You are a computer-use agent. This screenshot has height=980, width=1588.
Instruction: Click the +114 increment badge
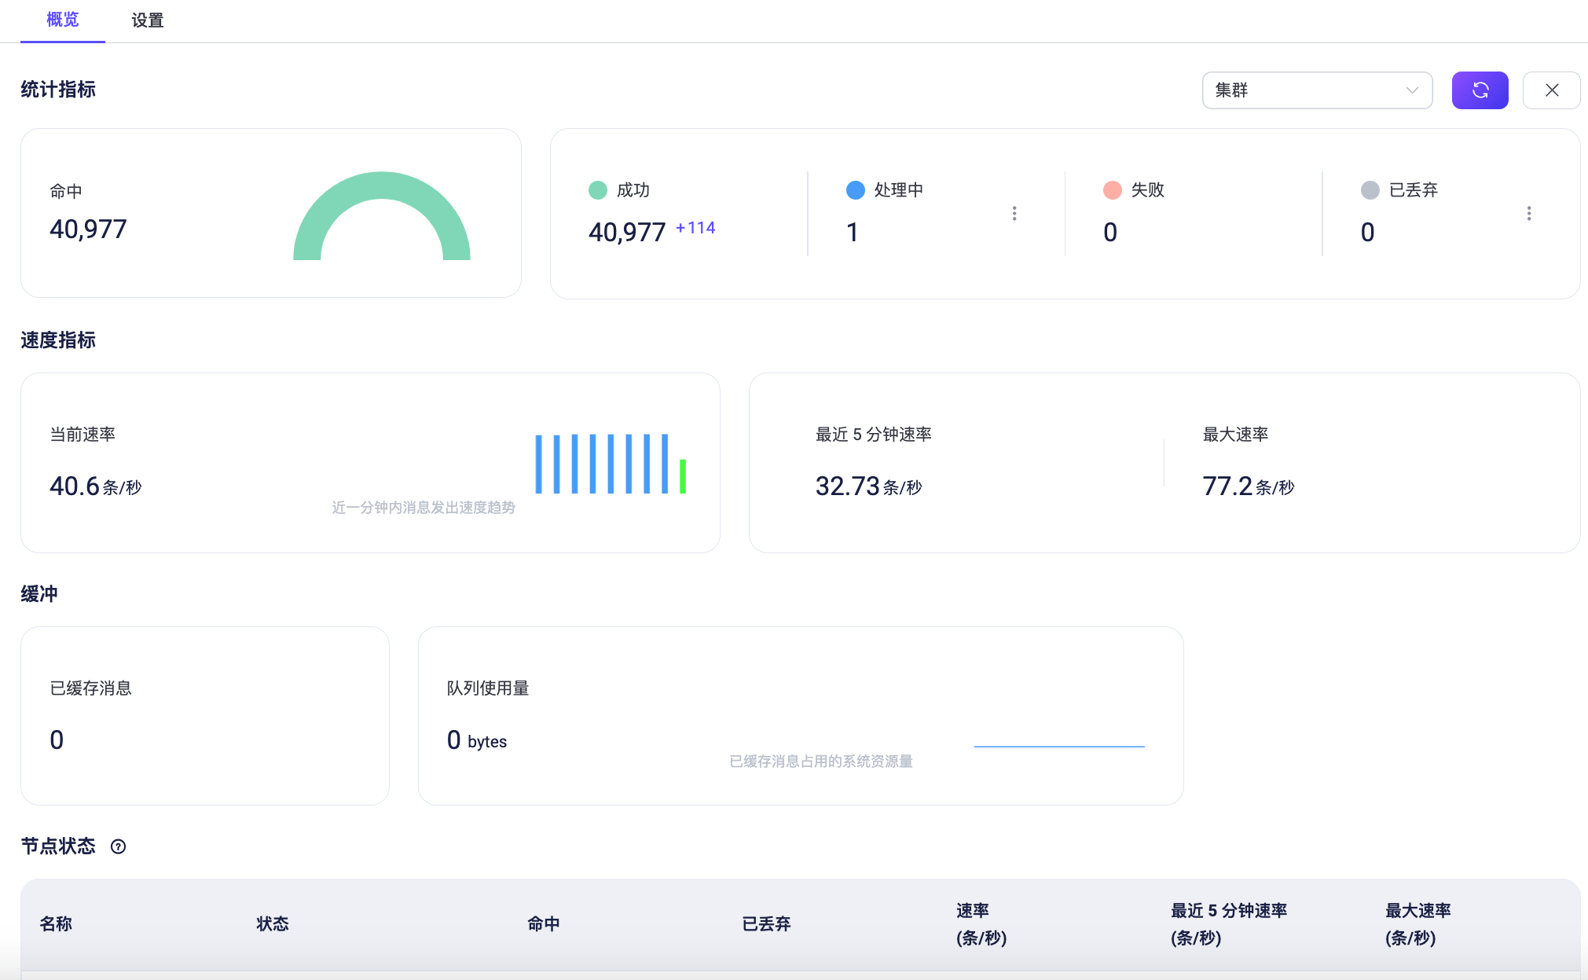click(x=695, y=227)
